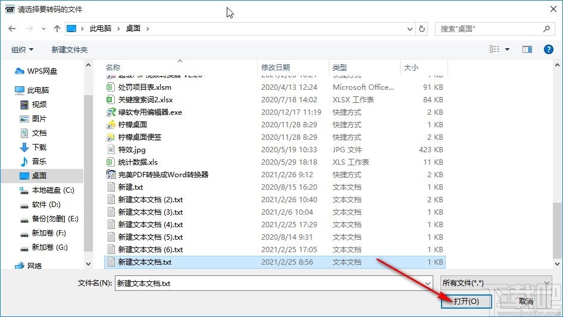Click file list scrollbar down arrow
The width and height of the screenshot is (563, 317).
click(x=557, y=264)
